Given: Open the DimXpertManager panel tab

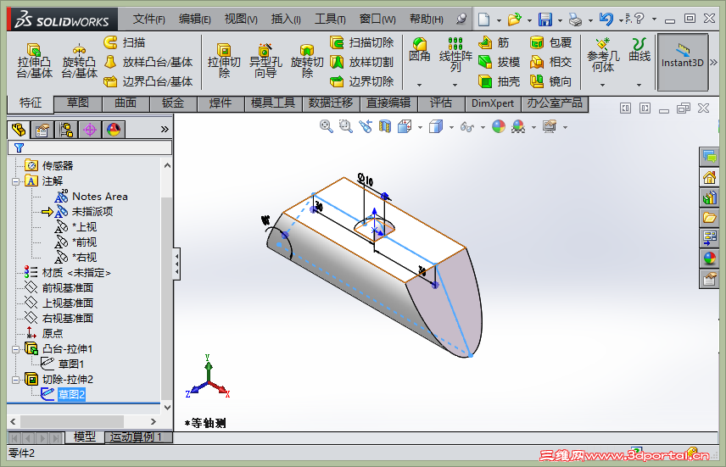Looking at the screenshot, I should [x=90, y=130].
